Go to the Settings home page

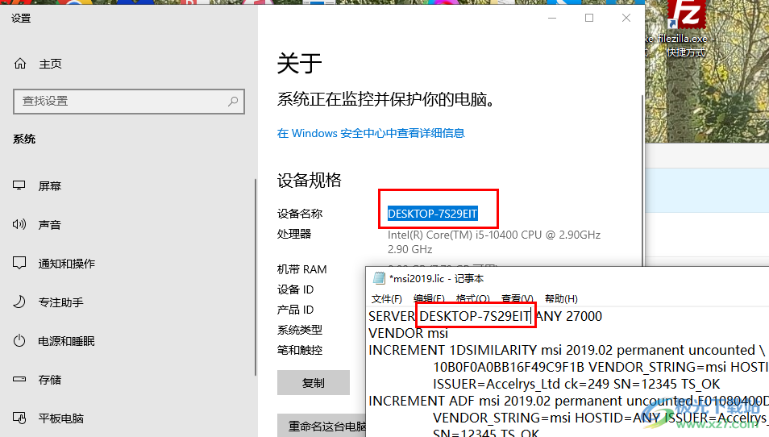click(x=38, y=64)
